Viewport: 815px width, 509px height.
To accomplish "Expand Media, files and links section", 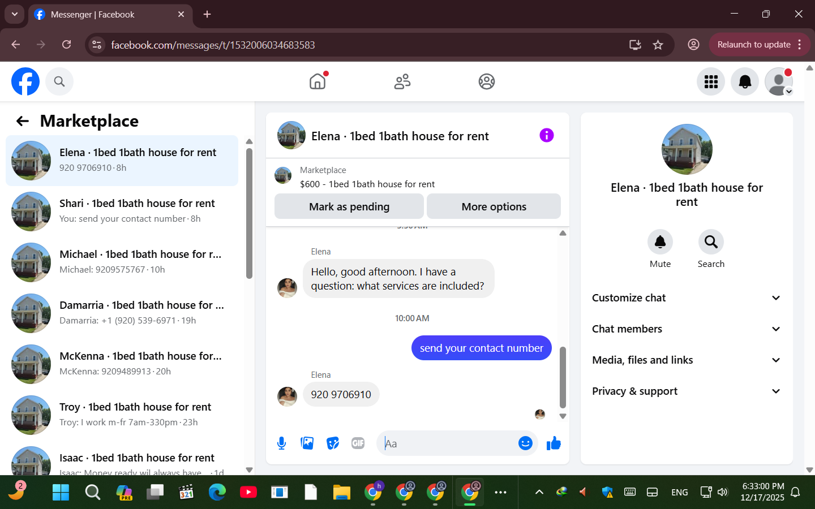I will (x=687, y=360).
